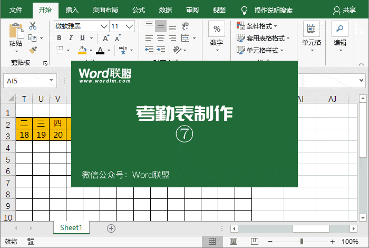Select the Format Painter brush

click(33, 50)
